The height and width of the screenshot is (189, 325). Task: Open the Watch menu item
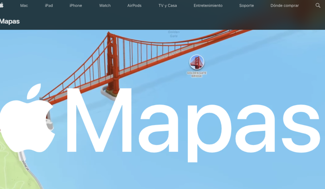click(105, 6)
